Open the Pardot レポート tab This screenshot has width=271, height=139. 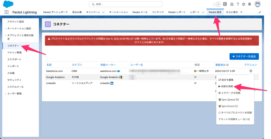pos(177,12)
